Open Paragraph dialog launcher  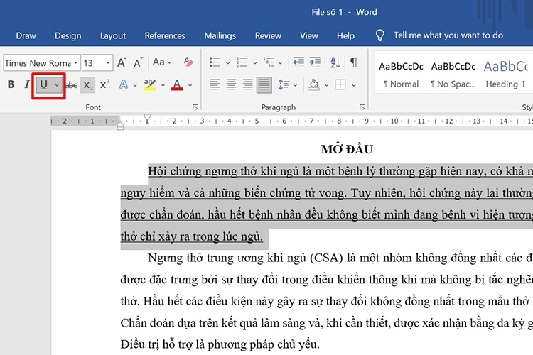(362, 107)
